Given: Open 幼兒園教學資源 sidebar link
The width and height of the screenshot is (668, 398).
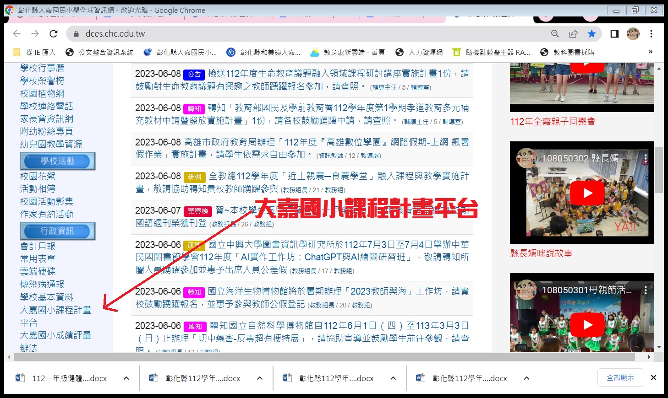Looking at the screenshot, I should coord(51,145).
